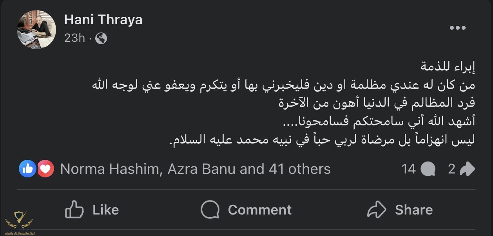Click the 2 shares arrow icon
This screenshot has width=493, height=236.
[467, 169]
